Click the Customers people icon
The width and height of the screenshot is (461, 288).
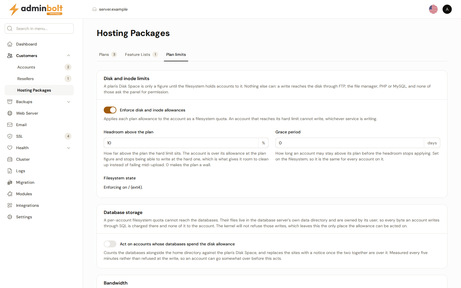tap(10, 56)
